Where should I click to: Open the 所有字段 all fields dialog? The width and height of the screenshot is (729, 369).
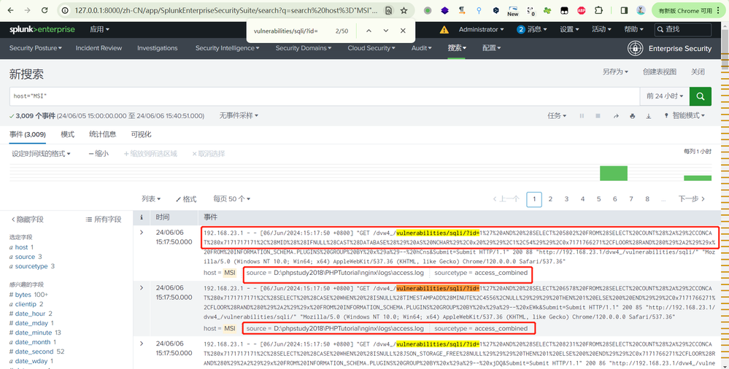click(104, 220)
